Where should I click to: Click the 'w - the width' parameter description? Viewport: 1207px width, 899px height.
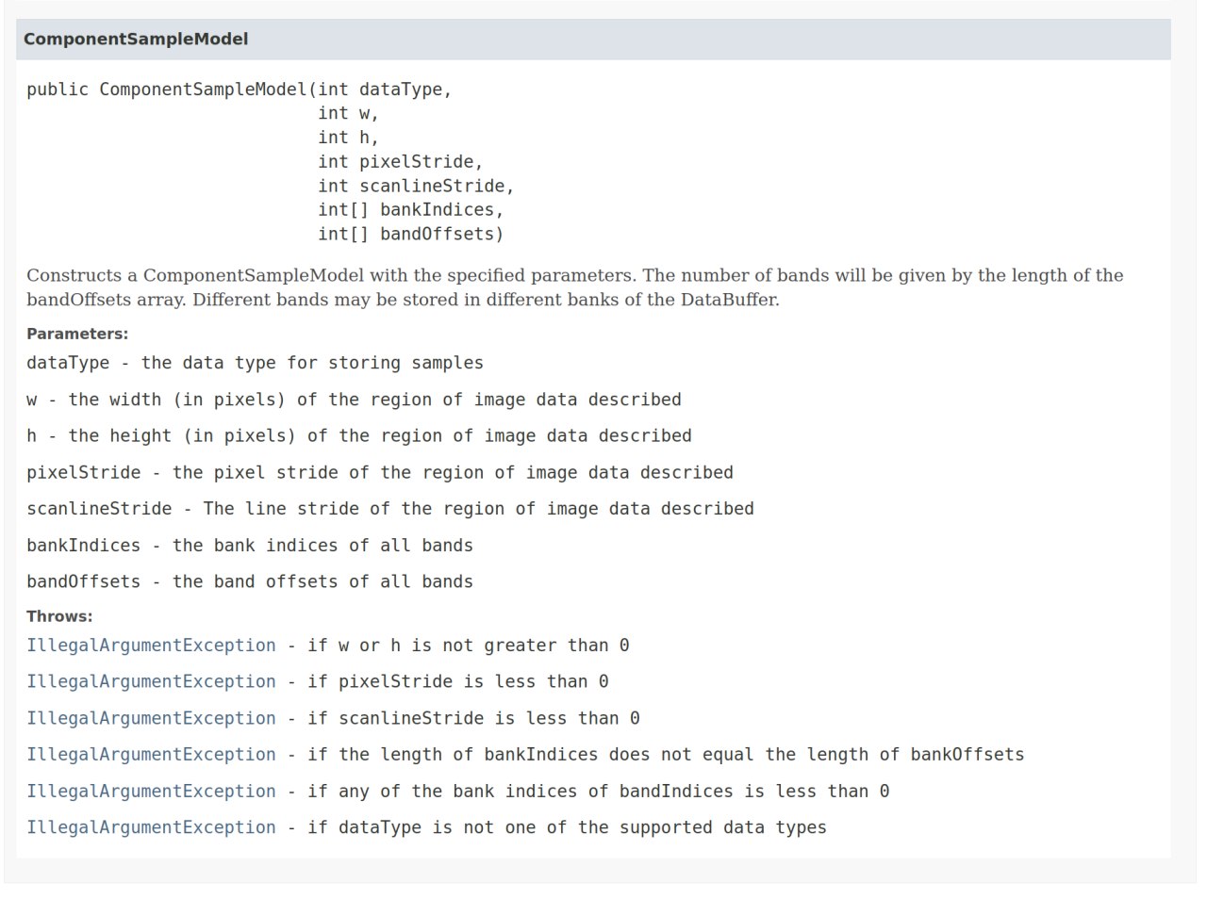click(x=354, y=400)
